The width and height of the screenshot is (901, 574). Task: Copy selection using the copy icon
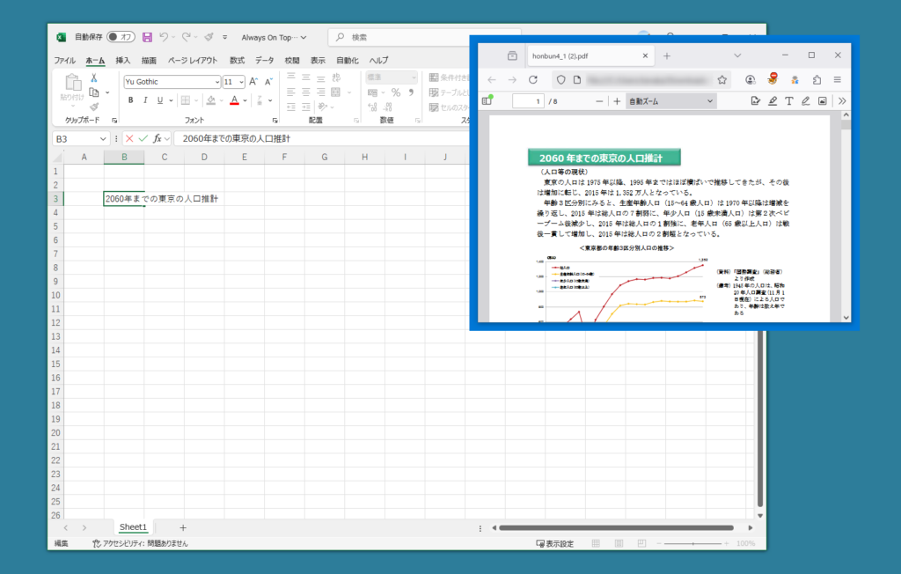[x=94, y=92]
